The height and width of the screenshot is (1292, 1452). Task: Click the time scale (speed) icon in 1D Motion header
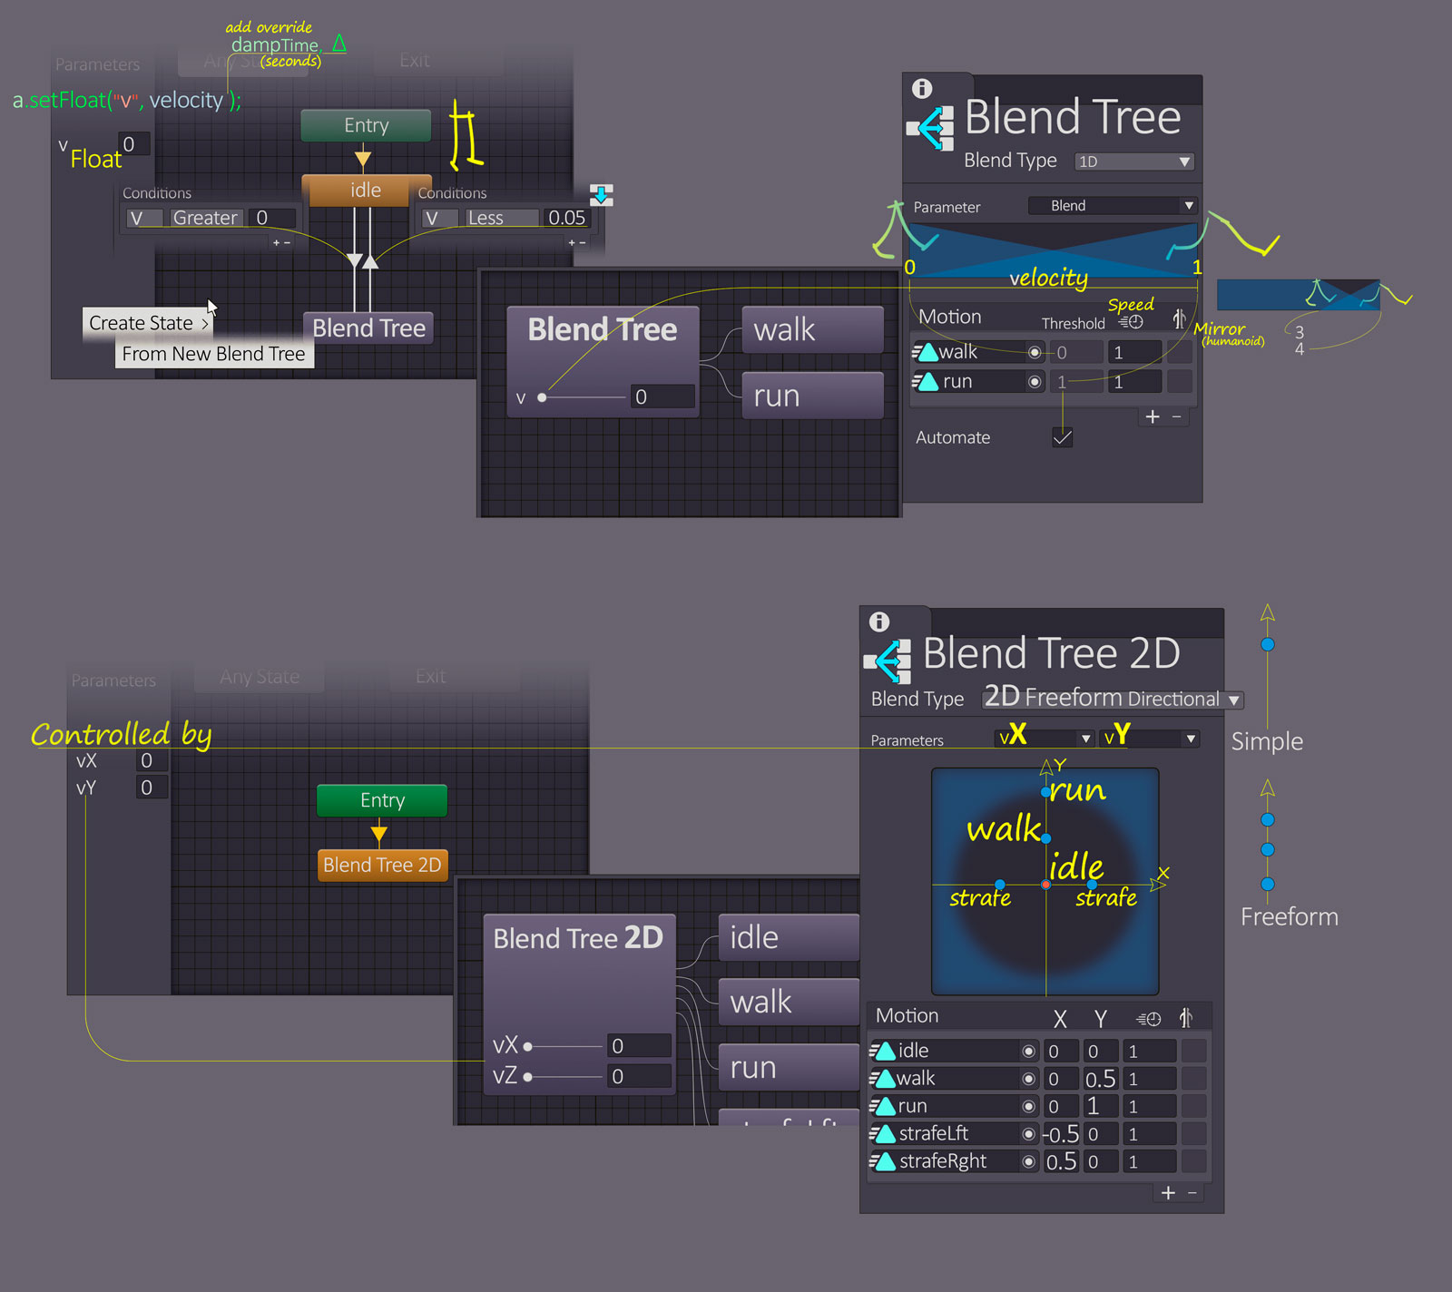[1131, 321]
